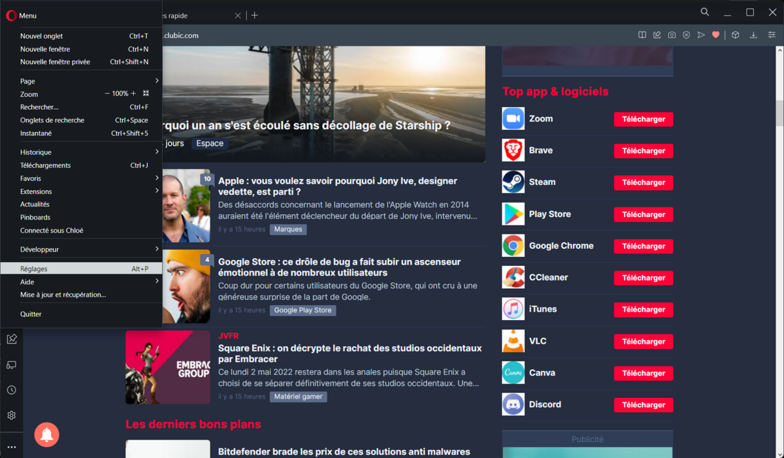Select Nouvelle fenêtre privée

[81, 62]
